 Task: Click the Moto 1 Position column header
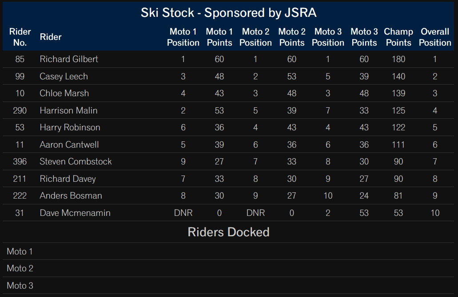pyautogui.click(x=183, y=37)
